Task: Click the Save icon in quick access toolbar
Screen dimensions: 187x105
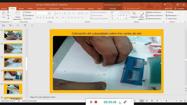Action: [x=3, y=25]
